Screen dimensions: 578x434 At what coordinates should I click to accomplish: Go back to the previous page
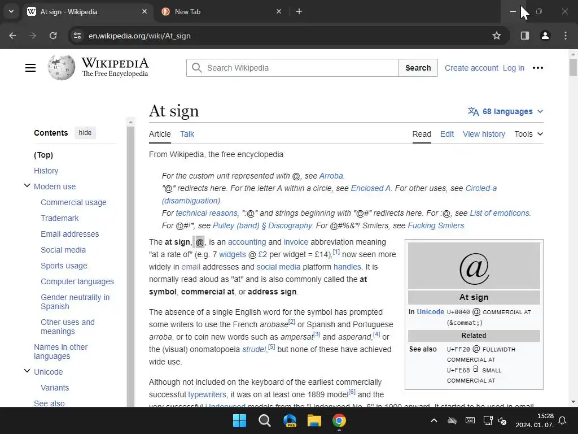pos(12,36)
